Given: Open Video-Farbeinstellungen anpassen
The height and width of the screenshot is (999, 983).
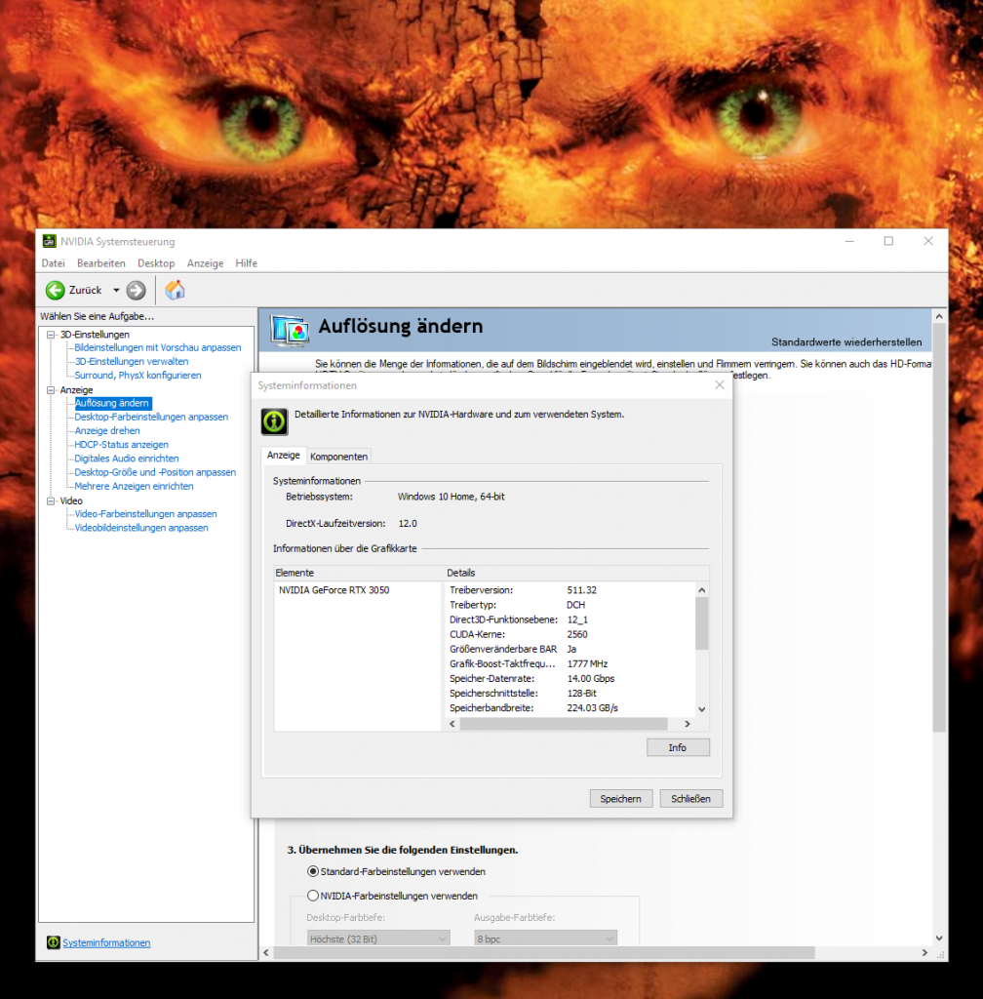Looking at the screenshot, I should (x=146, y=513).
